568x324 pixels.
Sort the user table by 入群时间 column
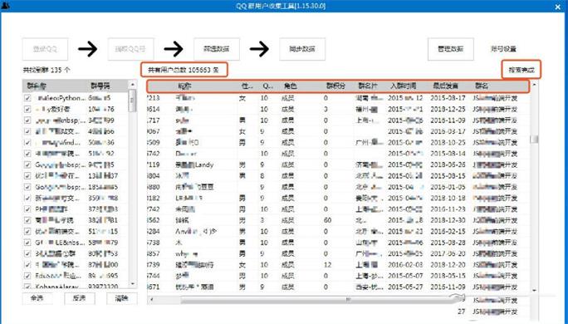point(404,86)
